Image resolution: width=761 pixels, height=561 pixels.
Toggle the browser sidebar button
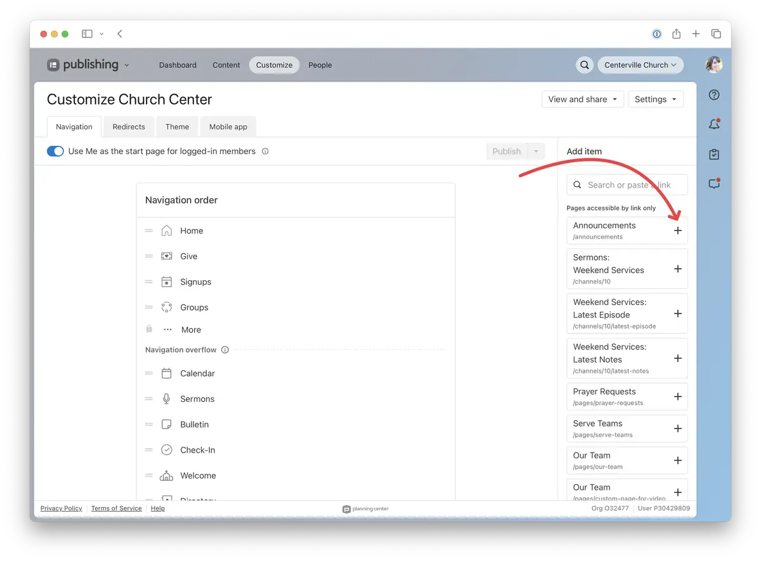tap(88, 34)
